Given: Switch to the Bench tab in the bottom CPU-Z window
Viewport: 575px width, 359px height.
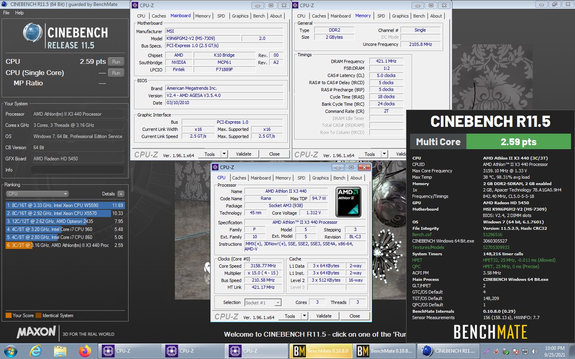Looking at the screenshot, I should coord(339,178).
